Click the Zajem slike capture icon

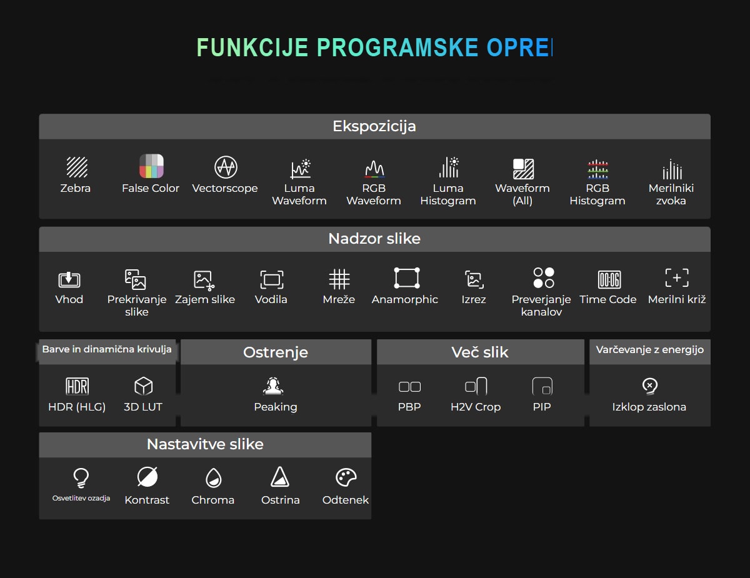[204, 280]
